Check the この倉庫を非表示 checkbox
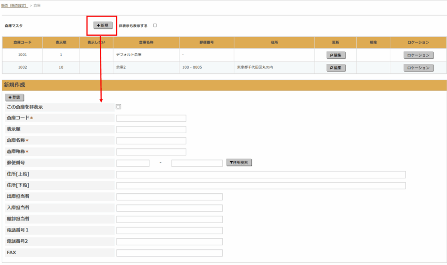This screenshot has height=265, width=447. [x=118, y=107]
